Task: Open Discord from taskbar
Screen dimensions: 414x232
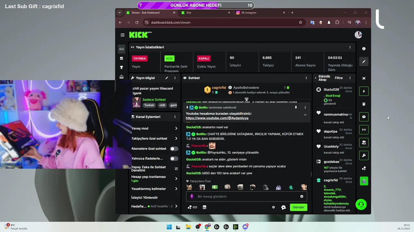Action: coord(245,227)
